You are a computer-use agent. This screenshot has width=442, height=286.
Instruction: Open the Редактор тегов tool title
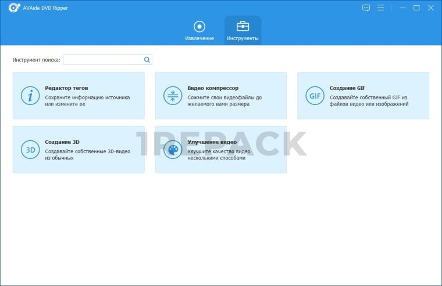[66, 88]
